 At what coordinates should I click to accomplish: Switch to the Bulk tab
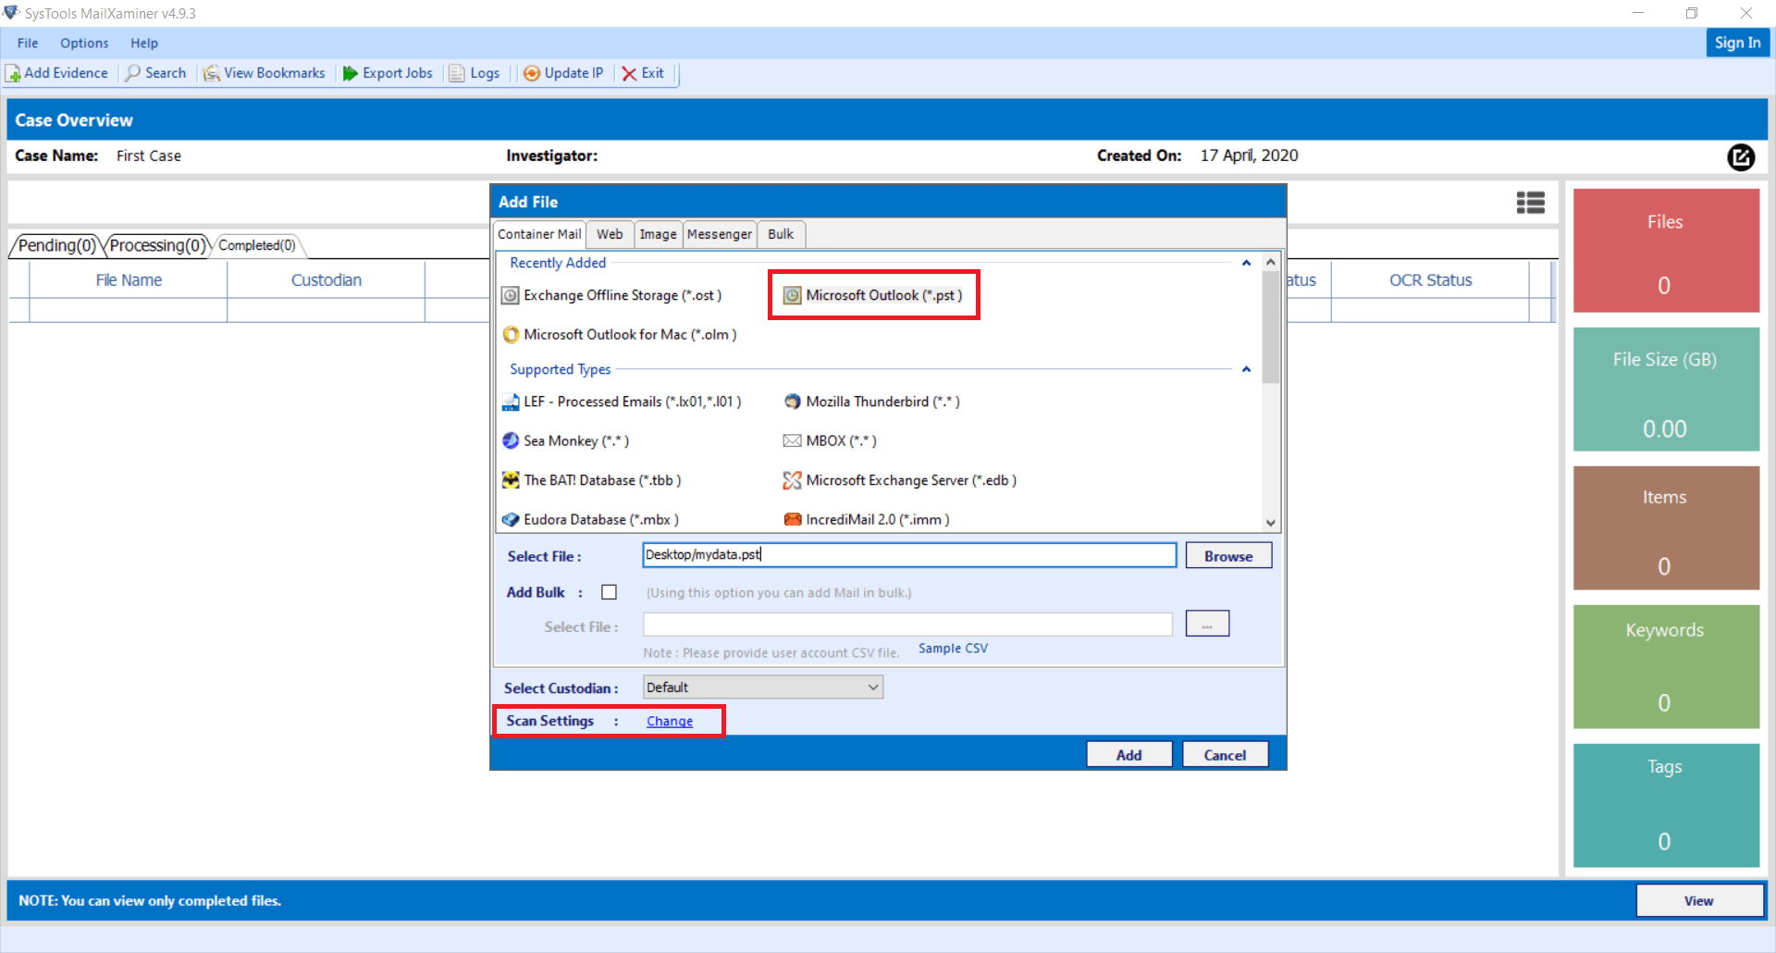coord(781,234)
